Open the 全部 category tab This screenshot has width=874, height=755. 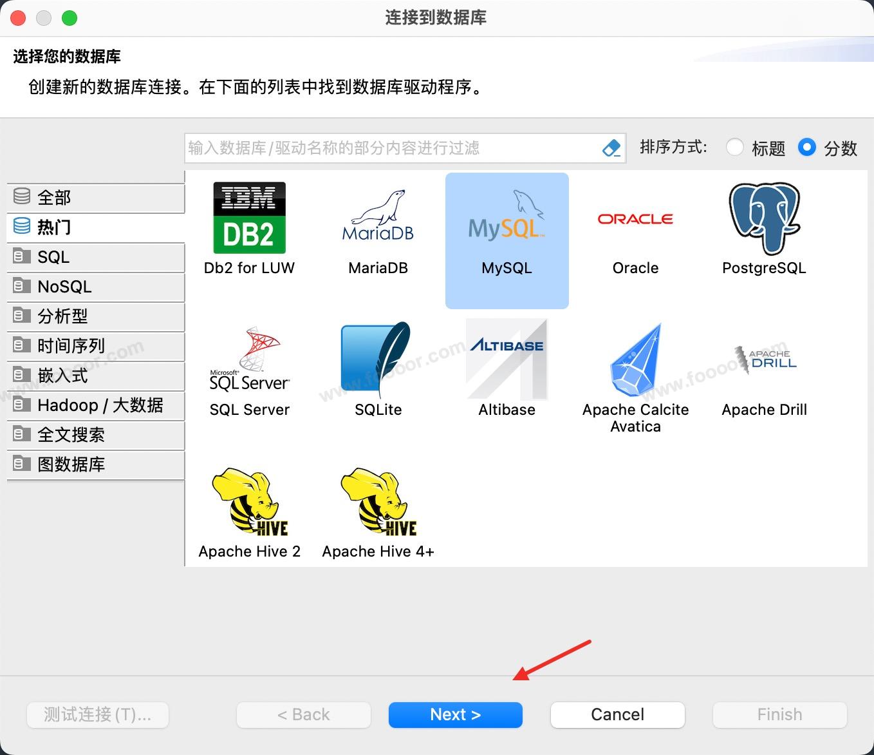pos(97,198)
